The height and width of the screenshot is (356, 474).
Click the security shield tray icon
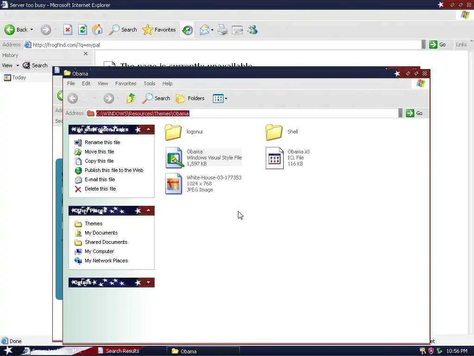click(431, 351)
